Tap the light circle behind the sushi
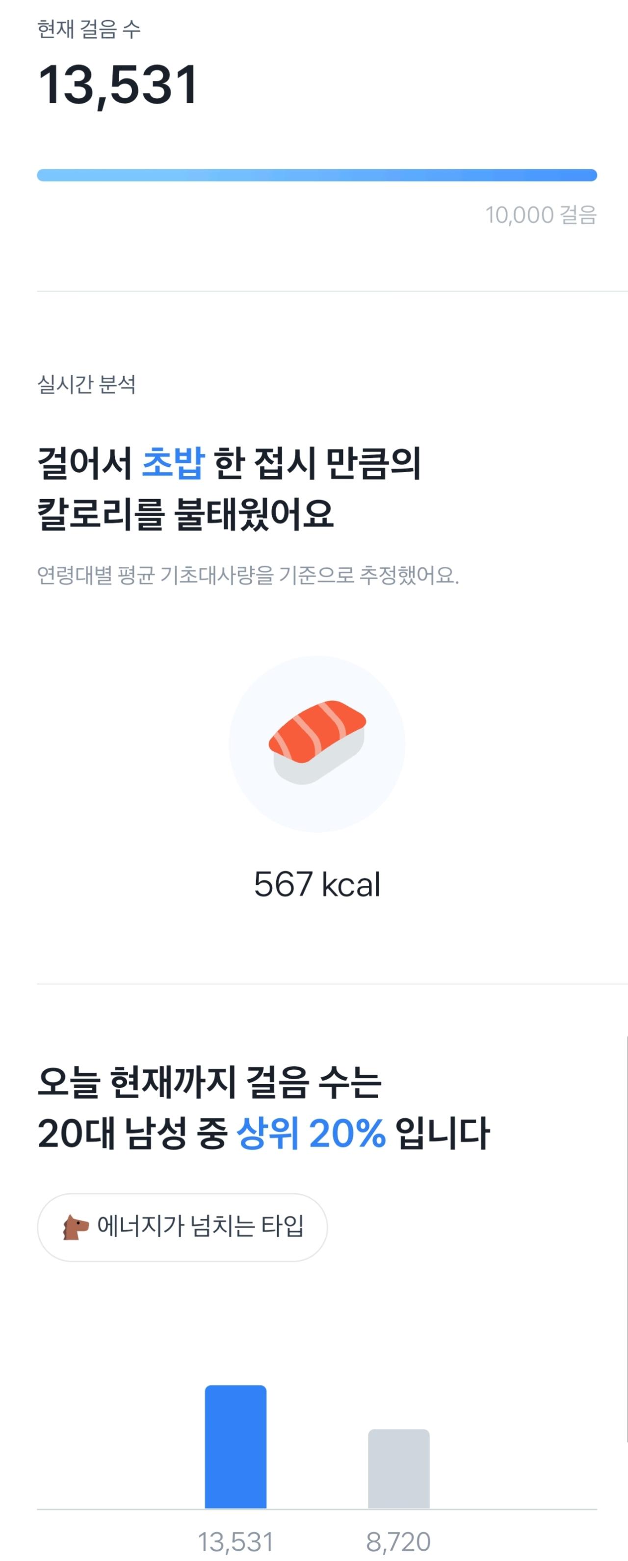The height and width of the screenshot is (1561, 628). point(317,744)
